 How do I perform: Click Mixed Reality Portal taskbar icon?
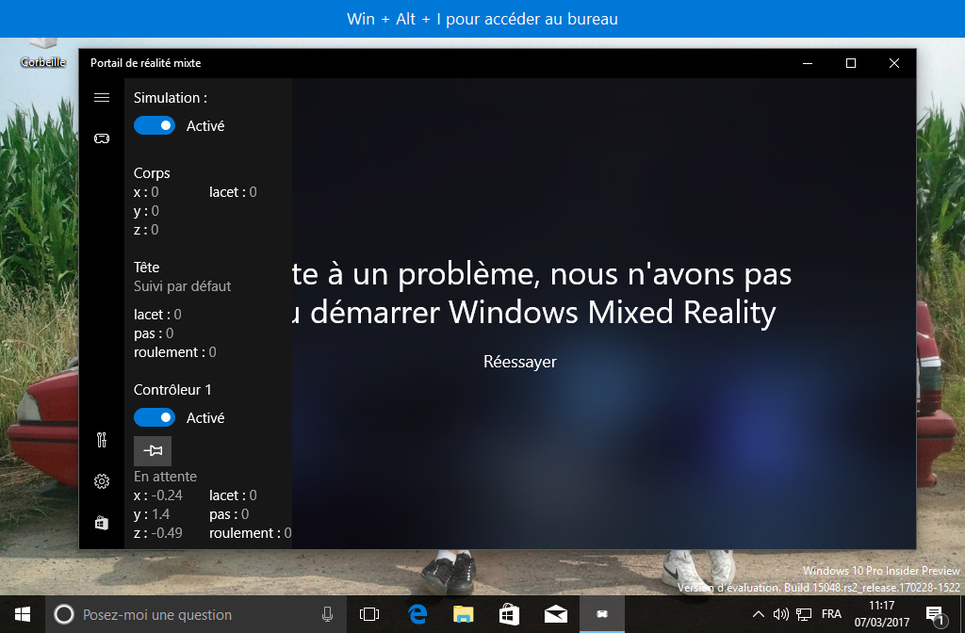coord(602,614)
